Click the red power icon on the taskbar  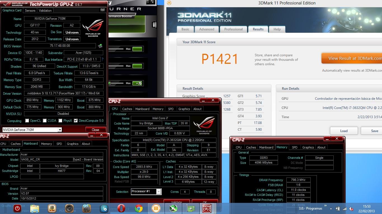[x=17, y=208]
